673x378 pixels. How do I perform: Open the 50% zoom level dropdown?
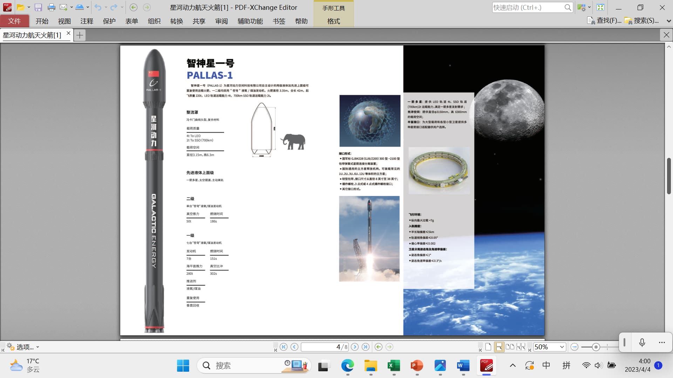coord(562,347)
